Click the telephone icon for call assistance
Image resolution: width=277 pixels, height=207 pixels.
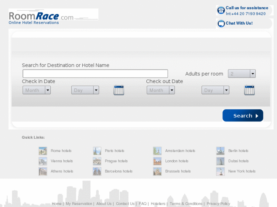tap(221, 10)
